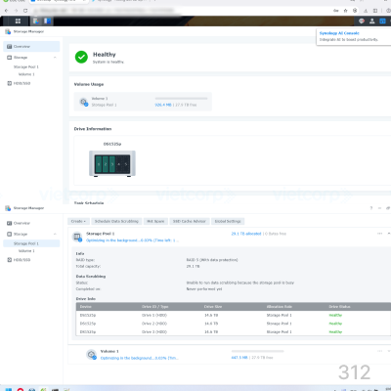Select Storage Pool 1 in the upper Storage Manager sidebar
The image size is (391, 391).
tap(26, 66)
